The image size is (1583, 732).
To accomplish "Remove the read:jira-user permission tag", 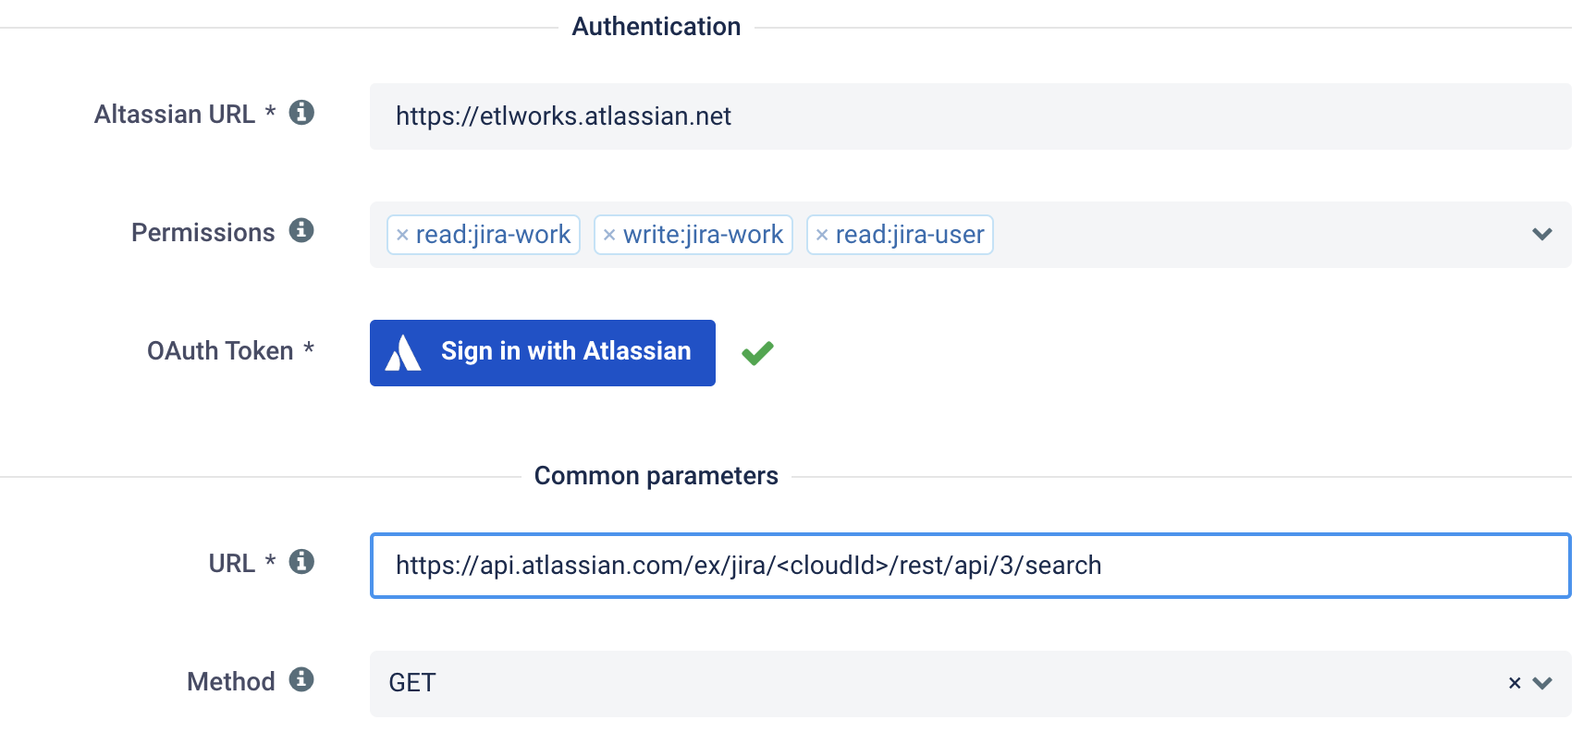I will coord(822,235).
